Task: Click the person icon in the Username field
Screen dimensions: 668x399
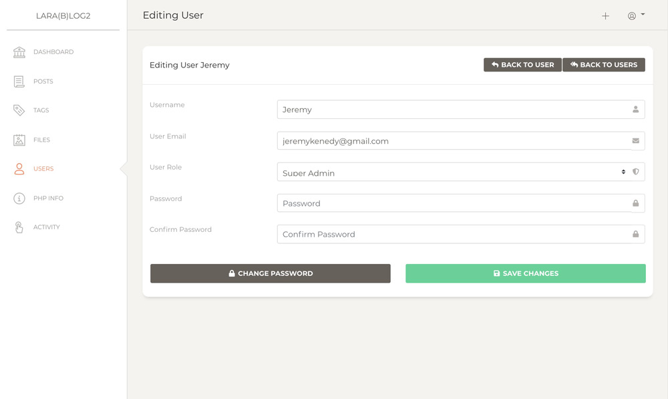Action: 636,109
